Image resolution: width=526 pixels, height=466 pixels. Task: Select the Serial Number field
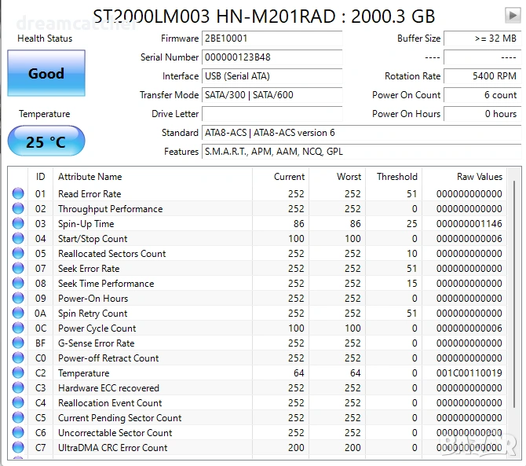click(x=272, y=57)
